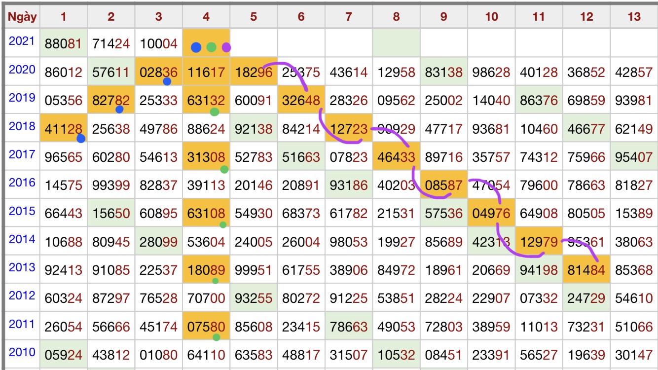Select the green cell 24729

pos(586,298)
